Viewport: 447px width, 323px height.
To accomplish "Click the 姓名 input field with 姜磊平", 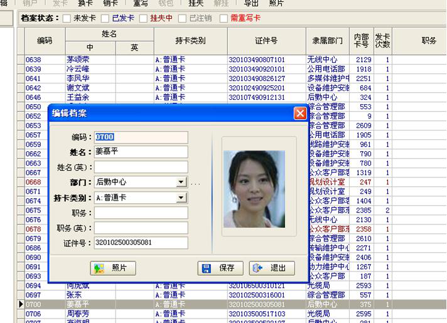I will click(x=141, y=152).
